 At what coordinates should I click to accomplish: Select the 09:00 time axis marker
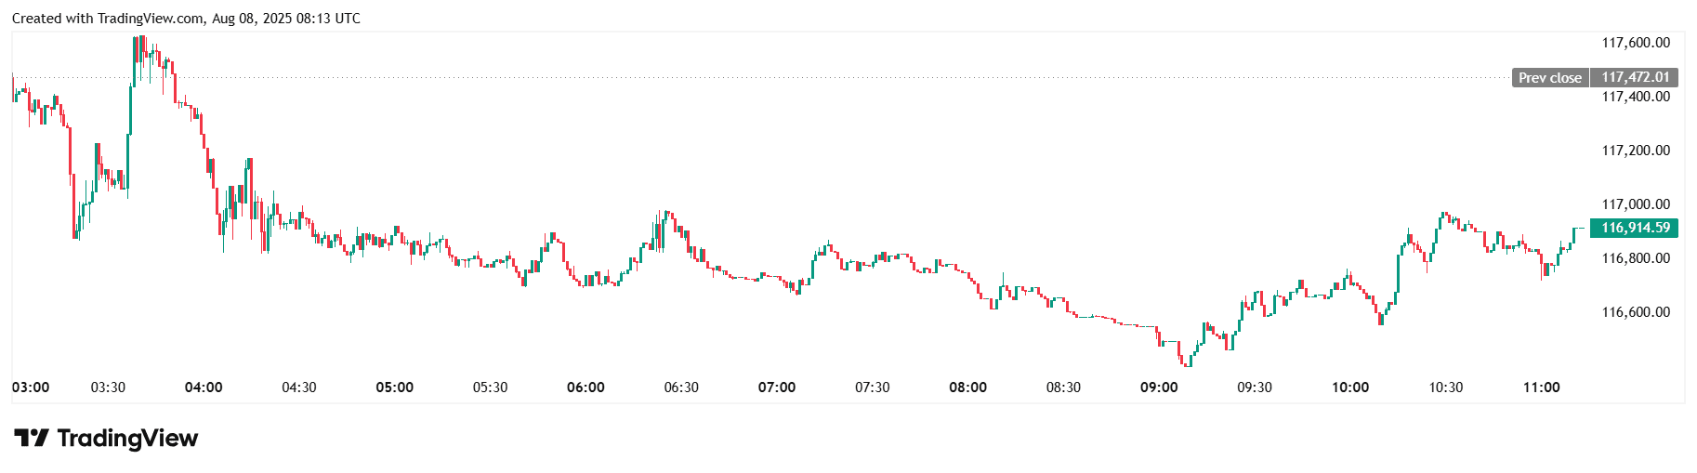[1159, 388]
